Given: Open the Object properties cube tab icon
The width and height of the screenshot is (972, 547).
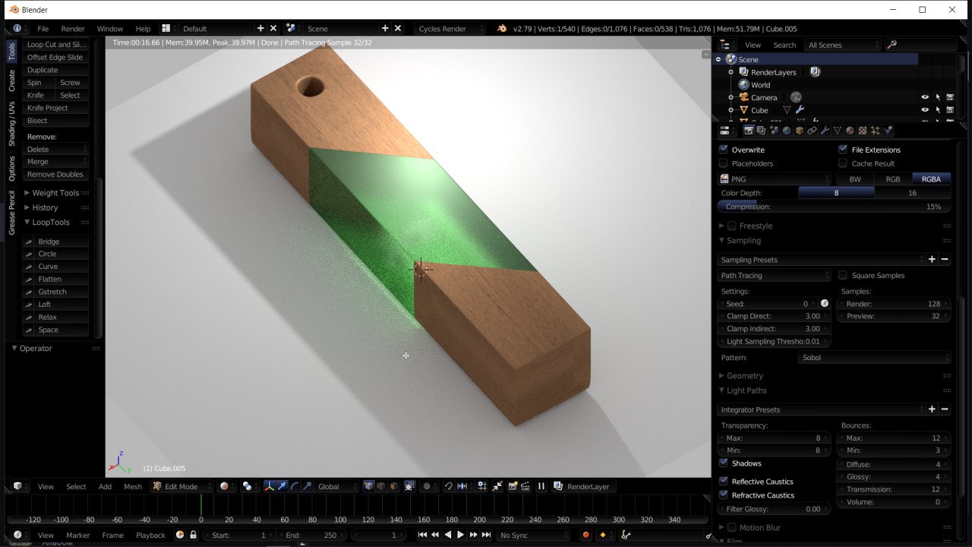Looking at the screenshot, I should [x=799, y=131].
